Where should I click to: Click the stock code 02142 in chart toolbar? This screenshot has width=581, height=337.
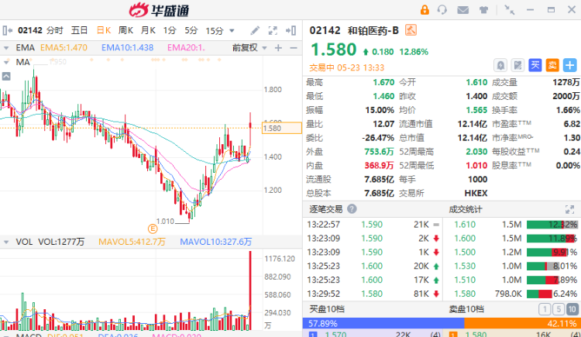point(30,30)
